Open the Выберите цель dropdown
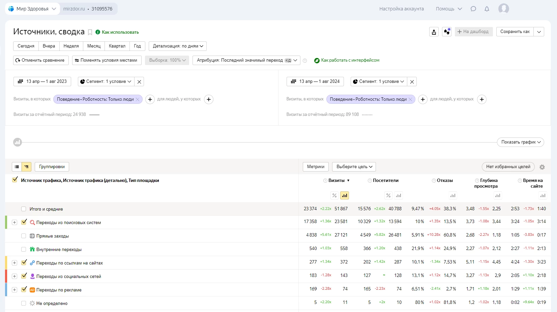Image resolution: width=557 pixels, height=312 pixels. 354,167
